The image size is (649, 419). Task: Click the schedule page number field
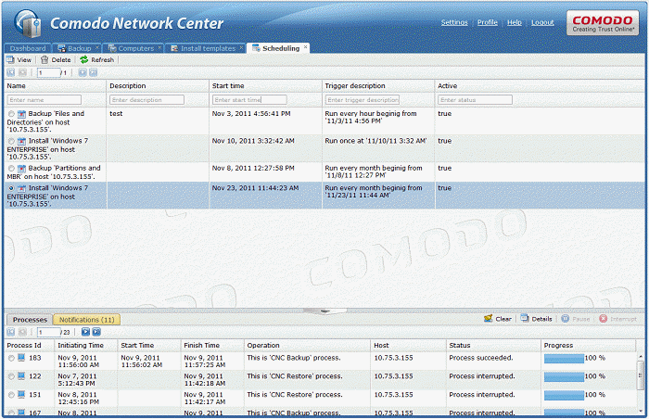(x=49, y=73)
